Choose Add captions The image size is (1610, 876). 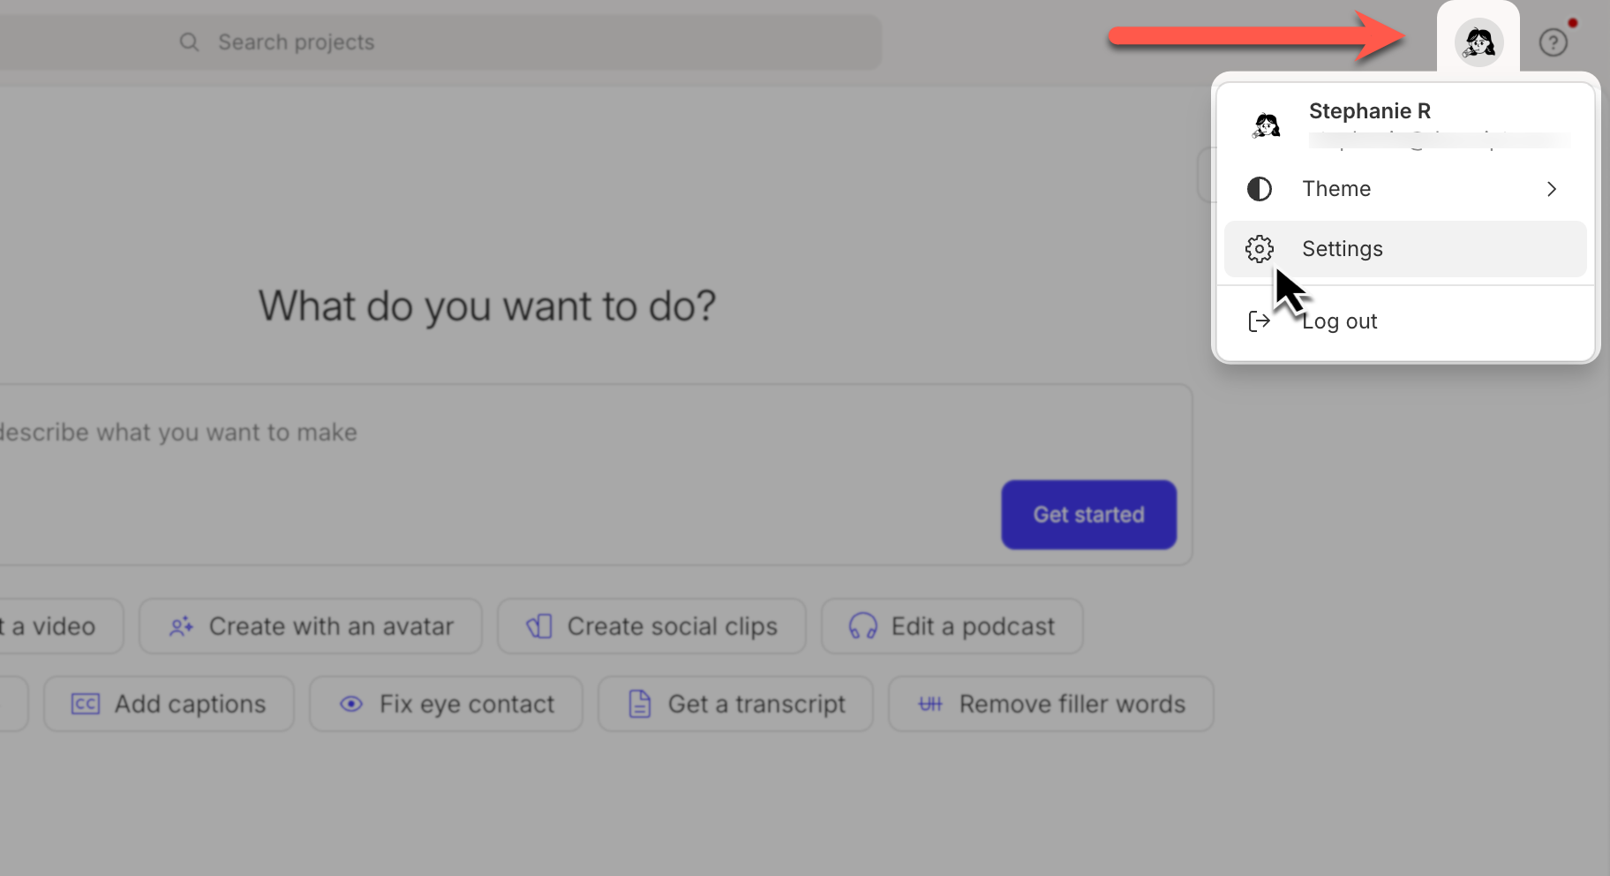click(x=169, y=705)
